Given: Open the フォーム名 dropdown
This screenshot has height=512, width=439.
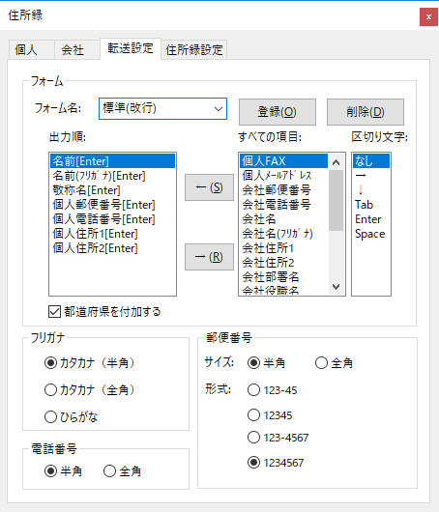Looking at the screenshot, I should [162, 109].
